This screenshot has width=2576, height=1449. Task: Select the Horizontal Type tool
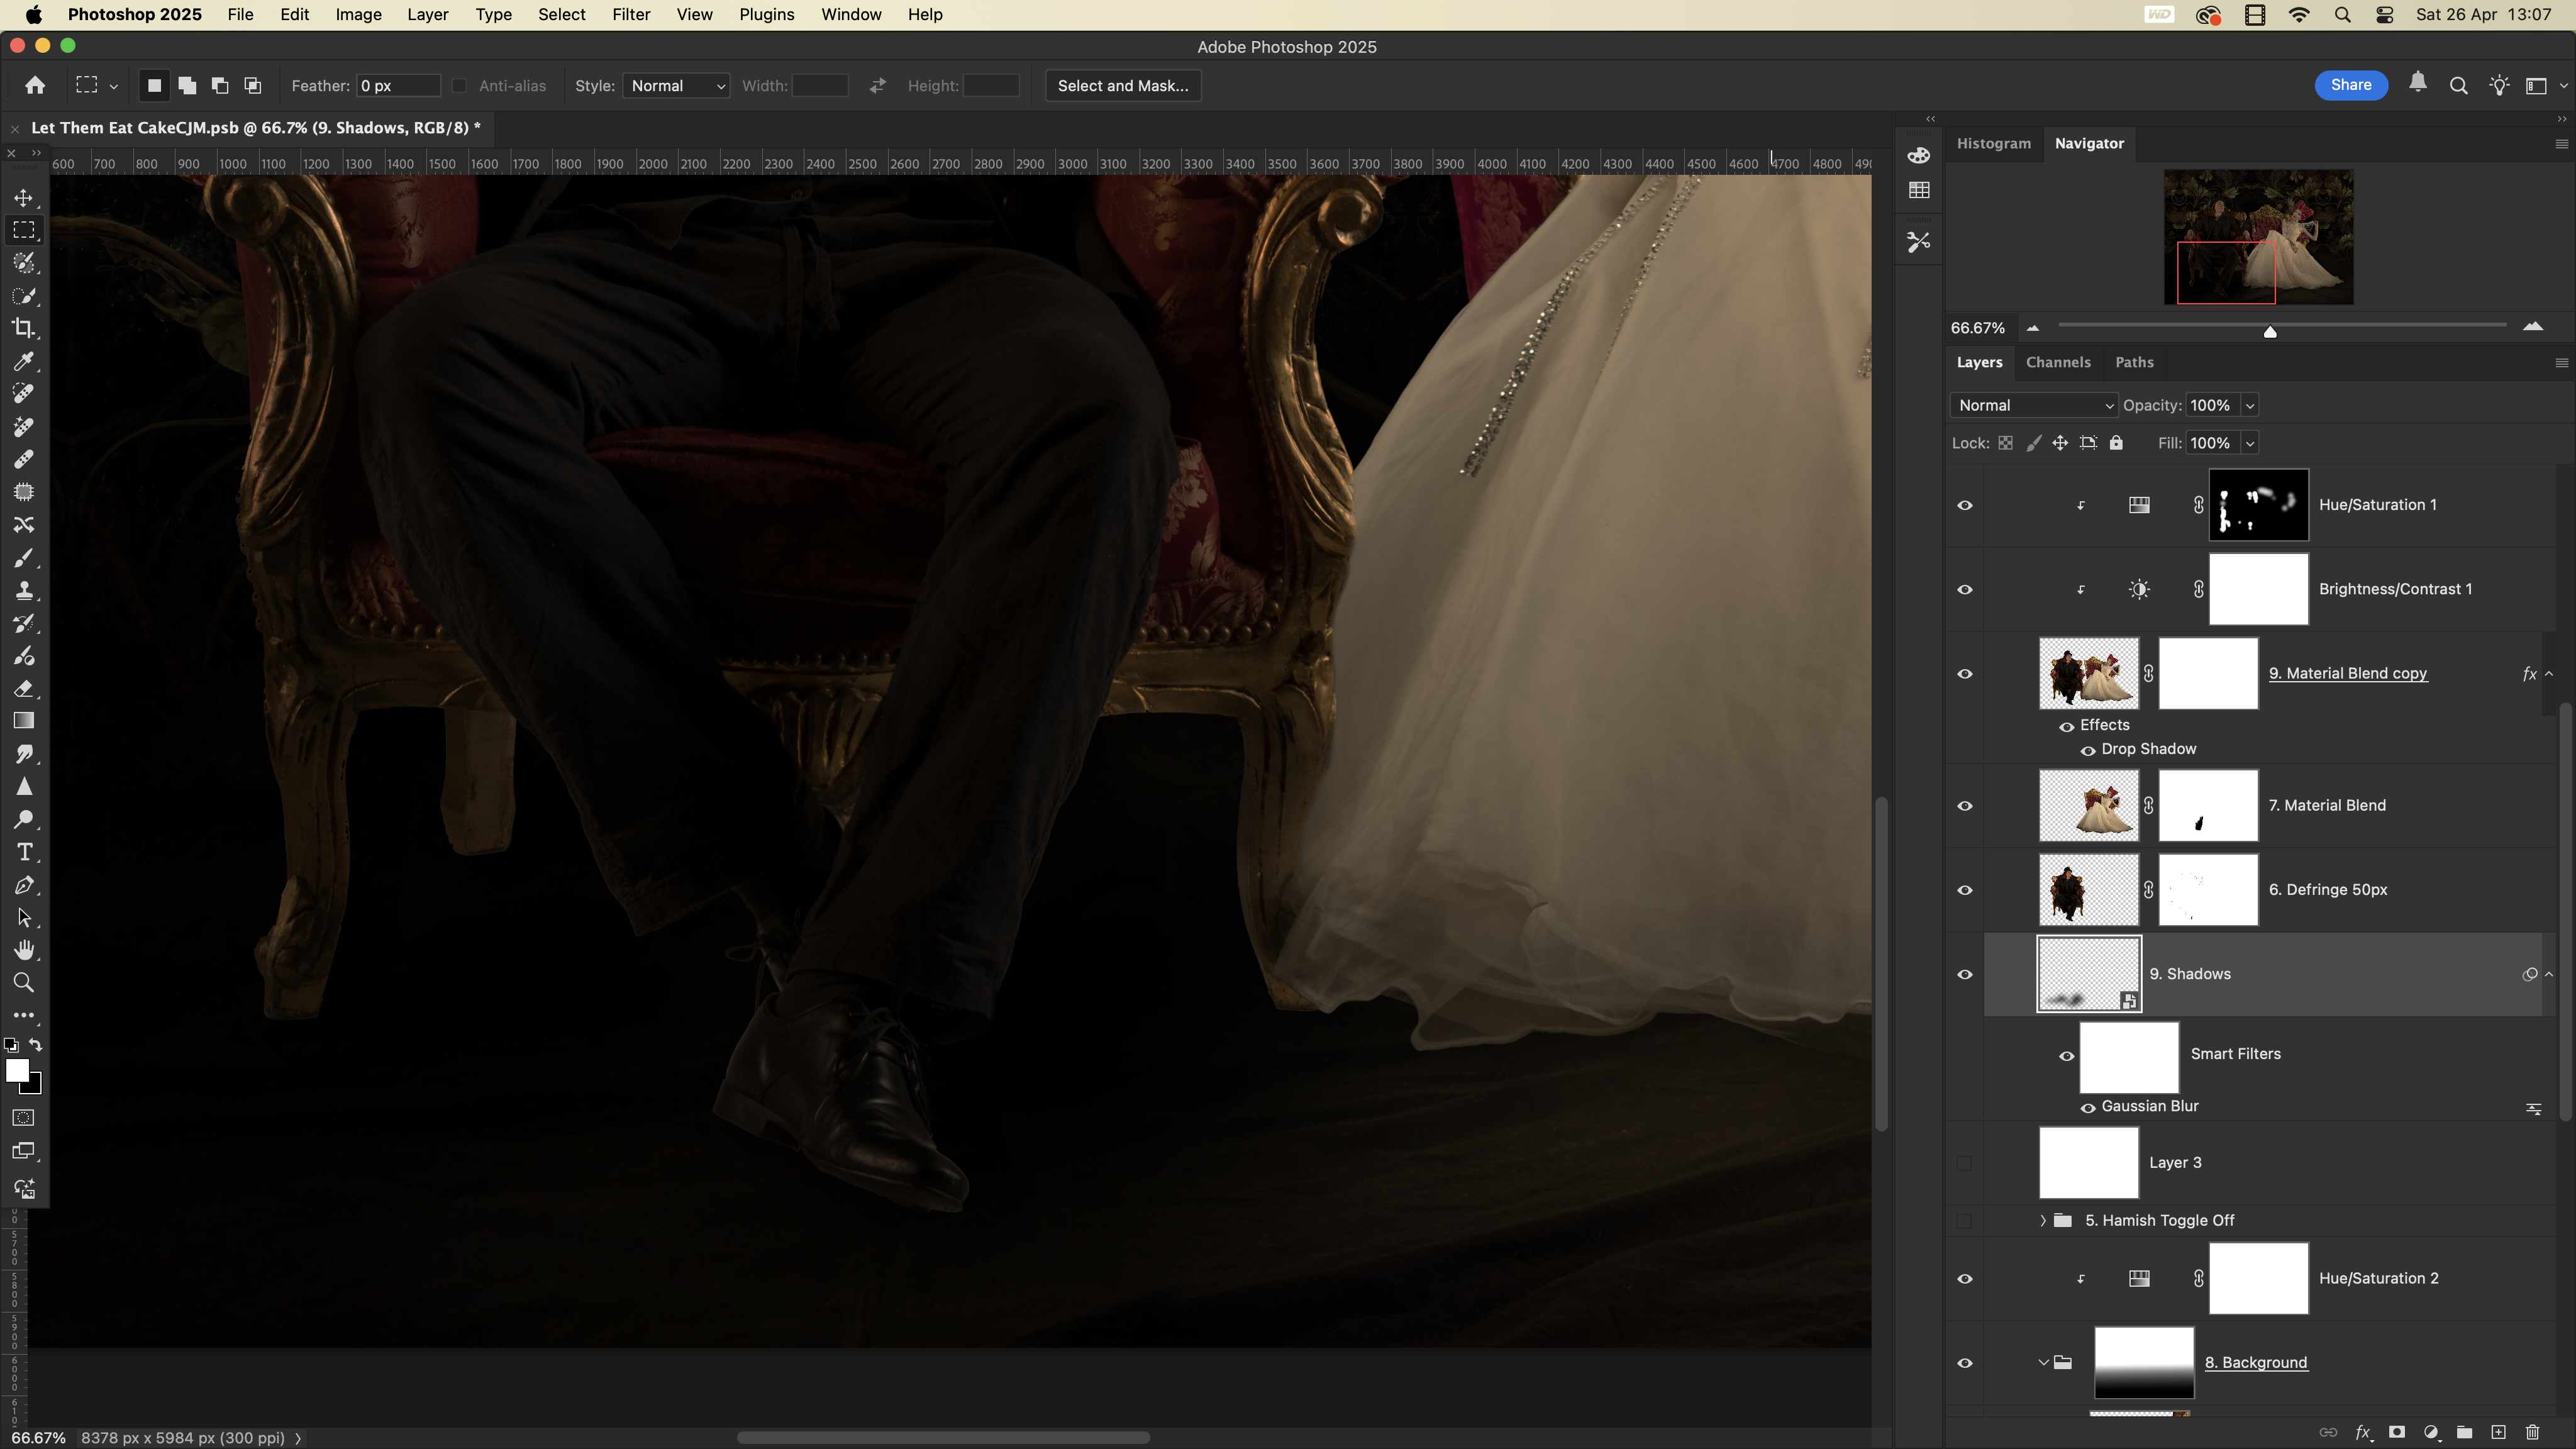[24, 852]
